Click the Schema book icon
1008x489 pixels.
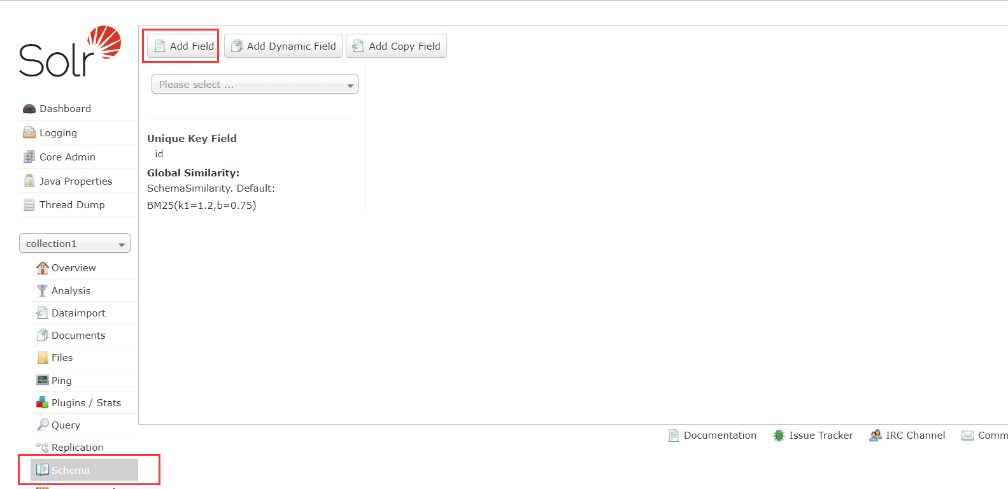pyautogui.click(x=43, y=470)
